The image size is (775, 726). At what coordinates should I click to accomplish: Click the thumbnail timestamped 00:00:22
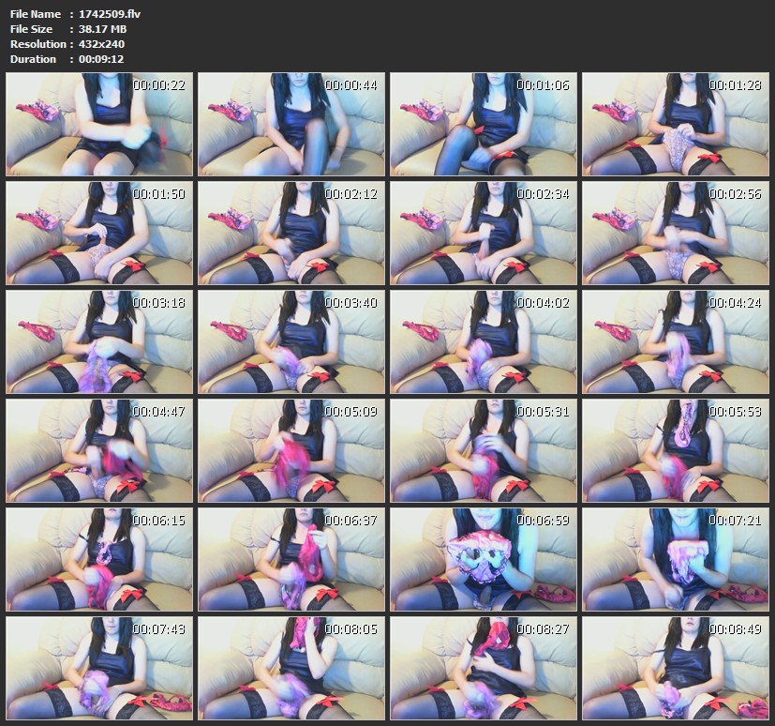click(x=99, y=125)
